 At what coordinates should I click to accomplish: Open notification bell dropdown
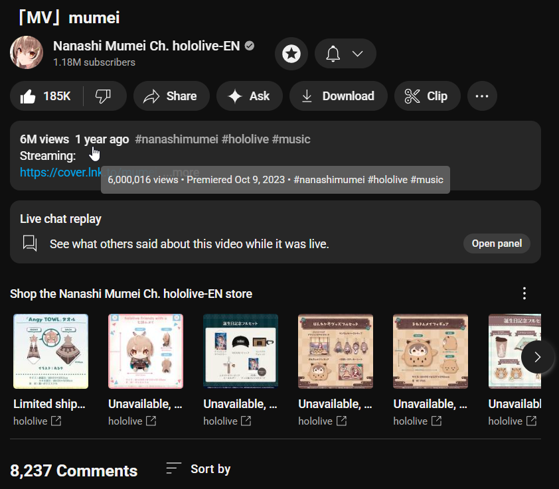(x=345, y=54)
